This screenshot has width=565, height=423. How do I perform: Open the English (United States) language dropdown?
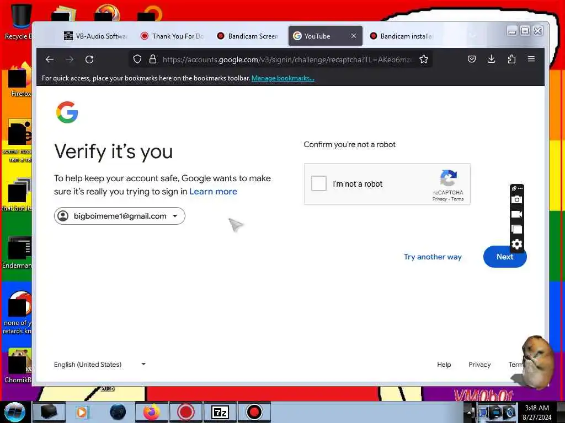(100, 365)
